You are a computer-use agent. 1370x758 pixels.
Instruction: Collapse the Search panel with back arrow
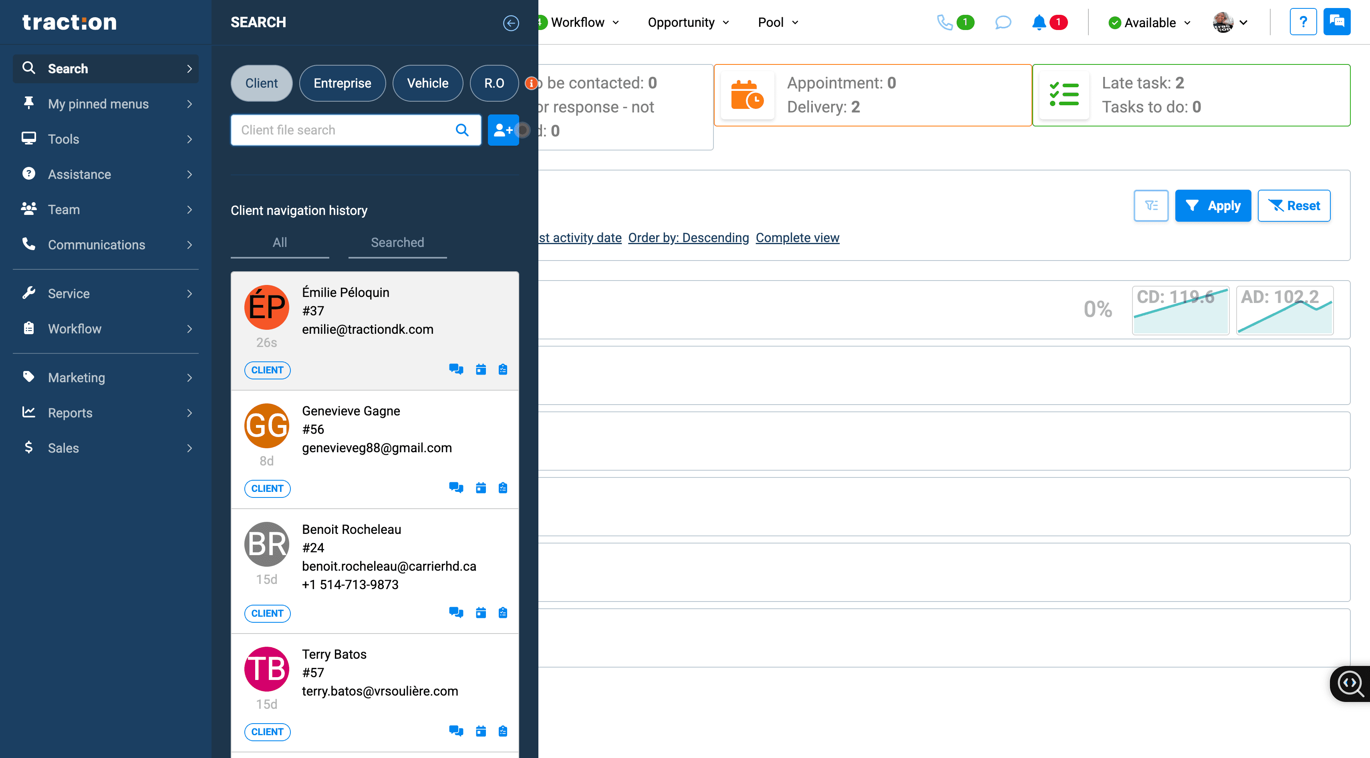point(511,23)
